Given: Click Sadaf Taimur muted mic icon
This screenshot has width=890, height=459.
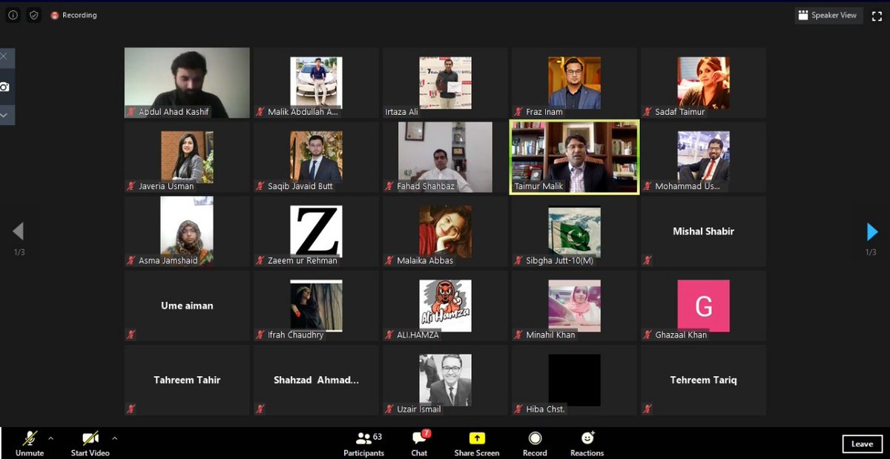Looking at the screenshot, I should pyautogui.click(x=647, y=112).
